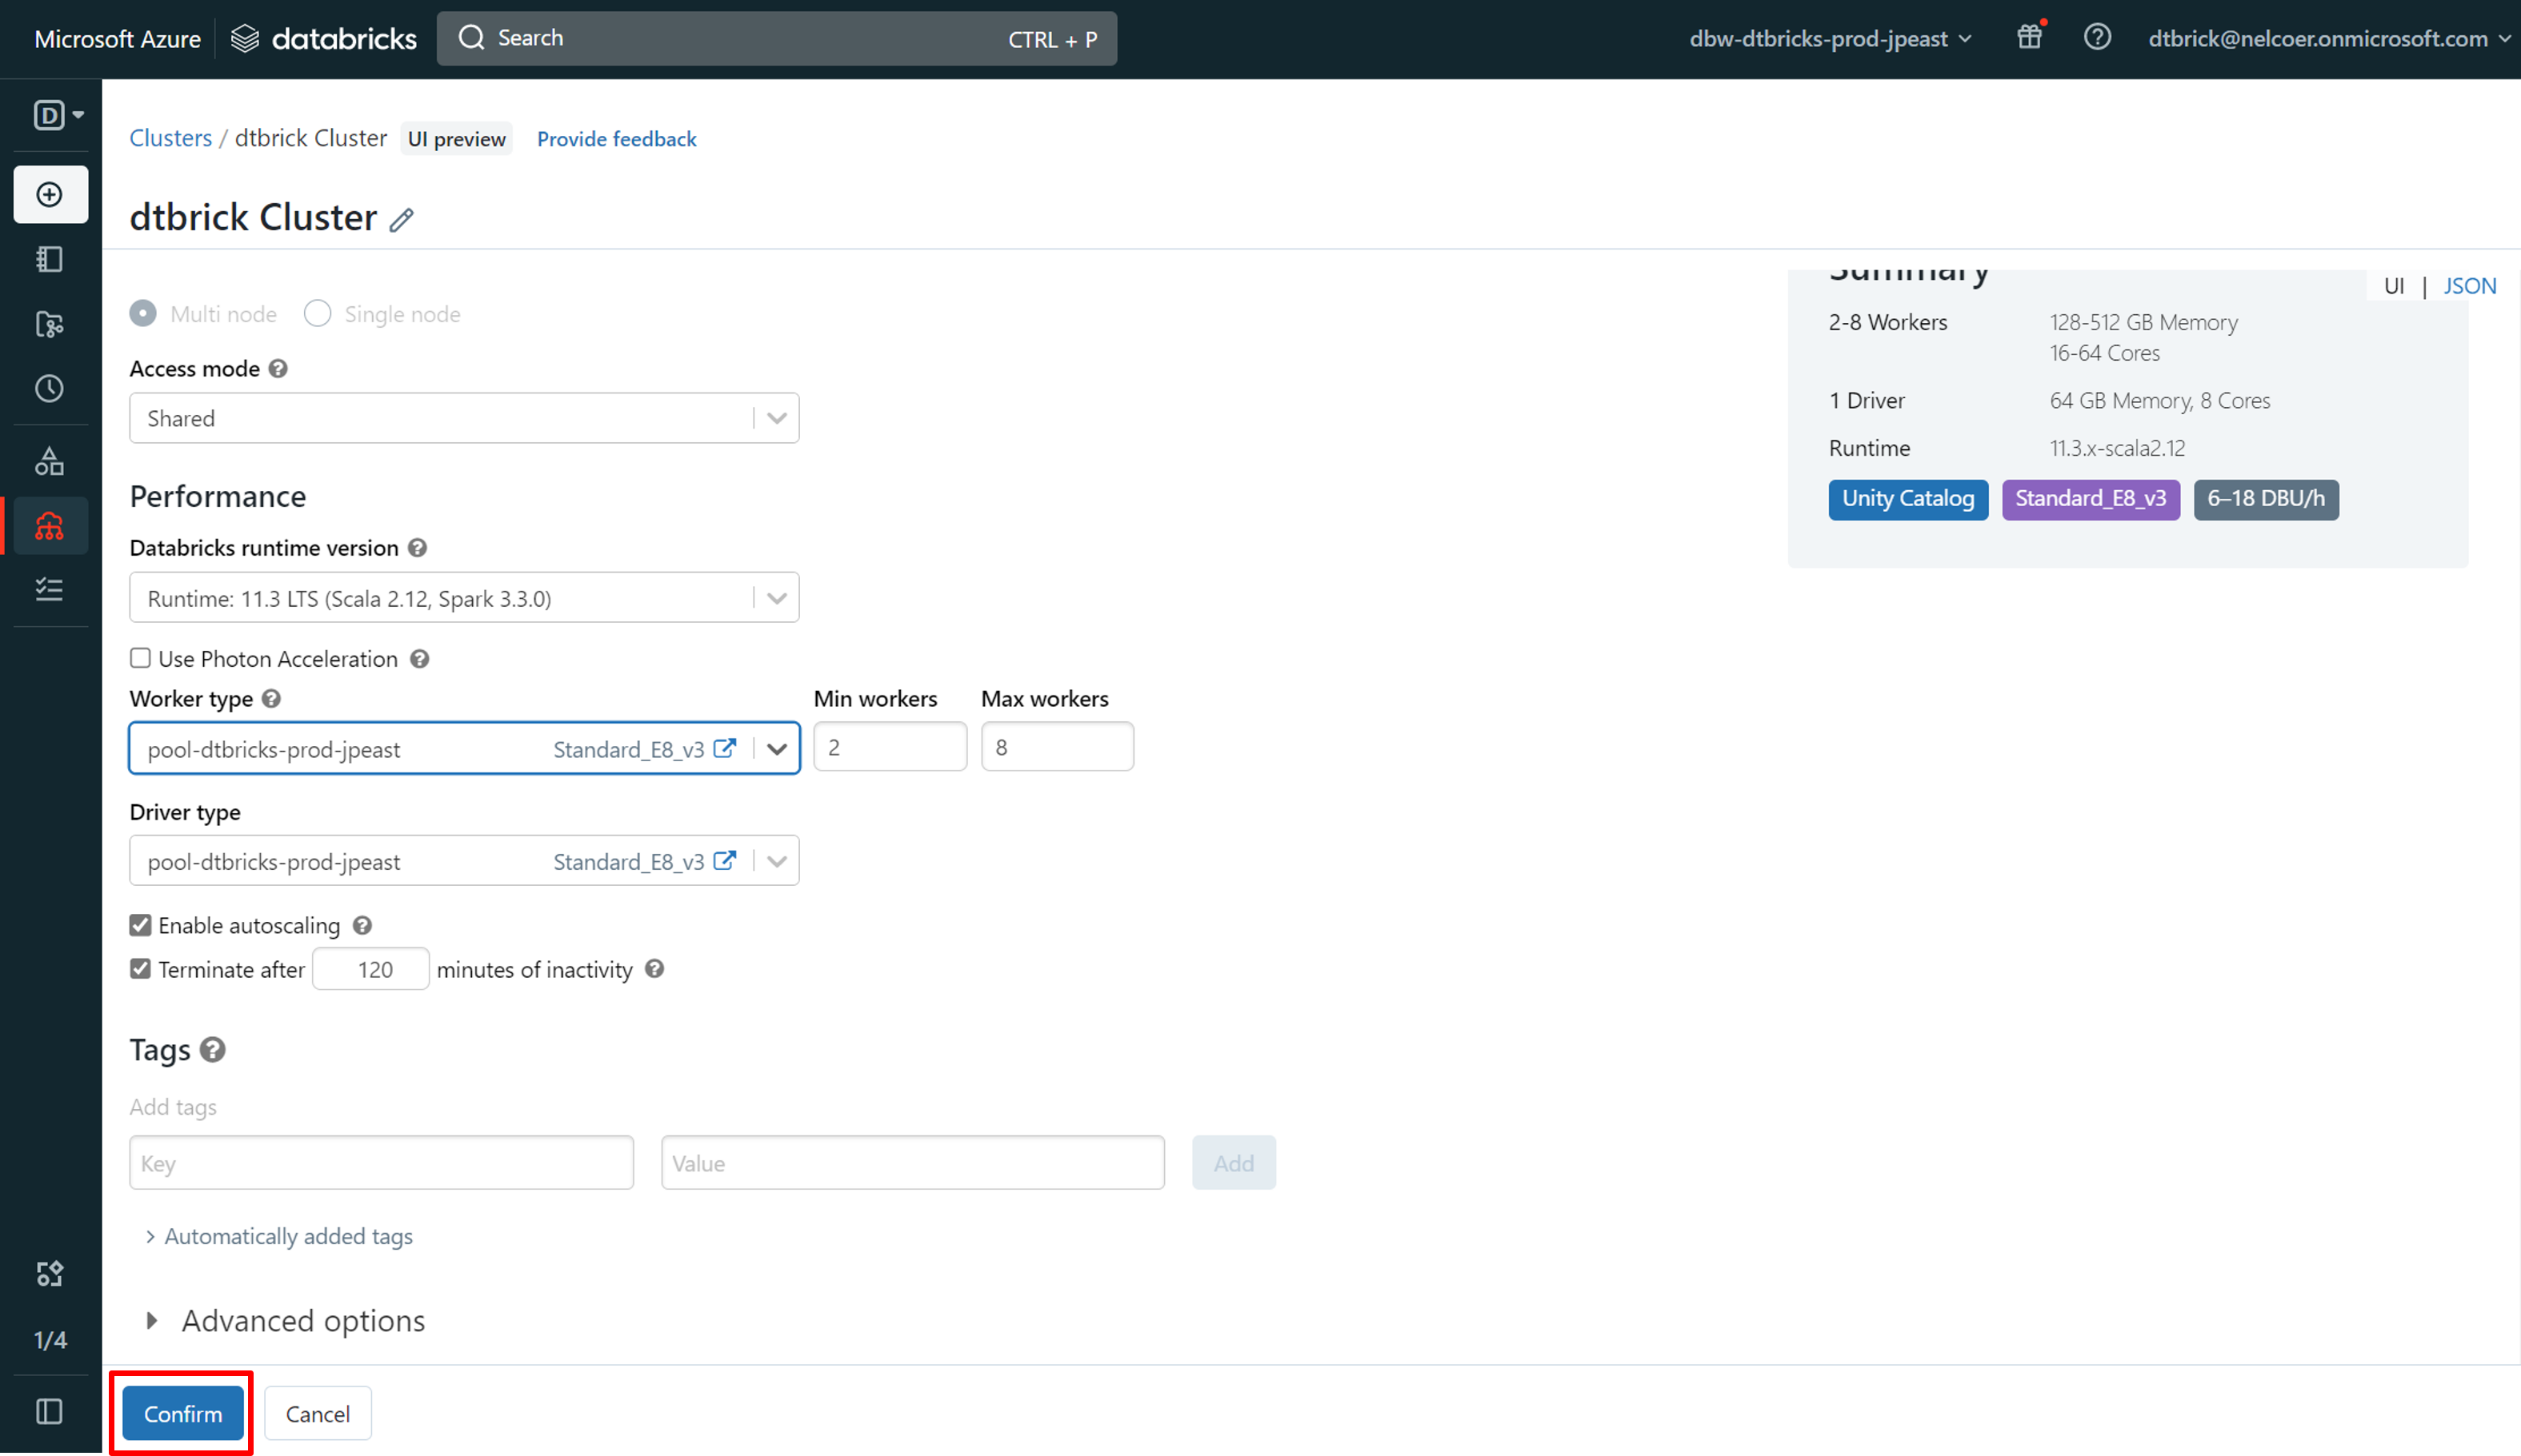Open Databricks runtime version dropdown
The width and height of the screenshot is (2521, 1456).
(x=464, y=598)
